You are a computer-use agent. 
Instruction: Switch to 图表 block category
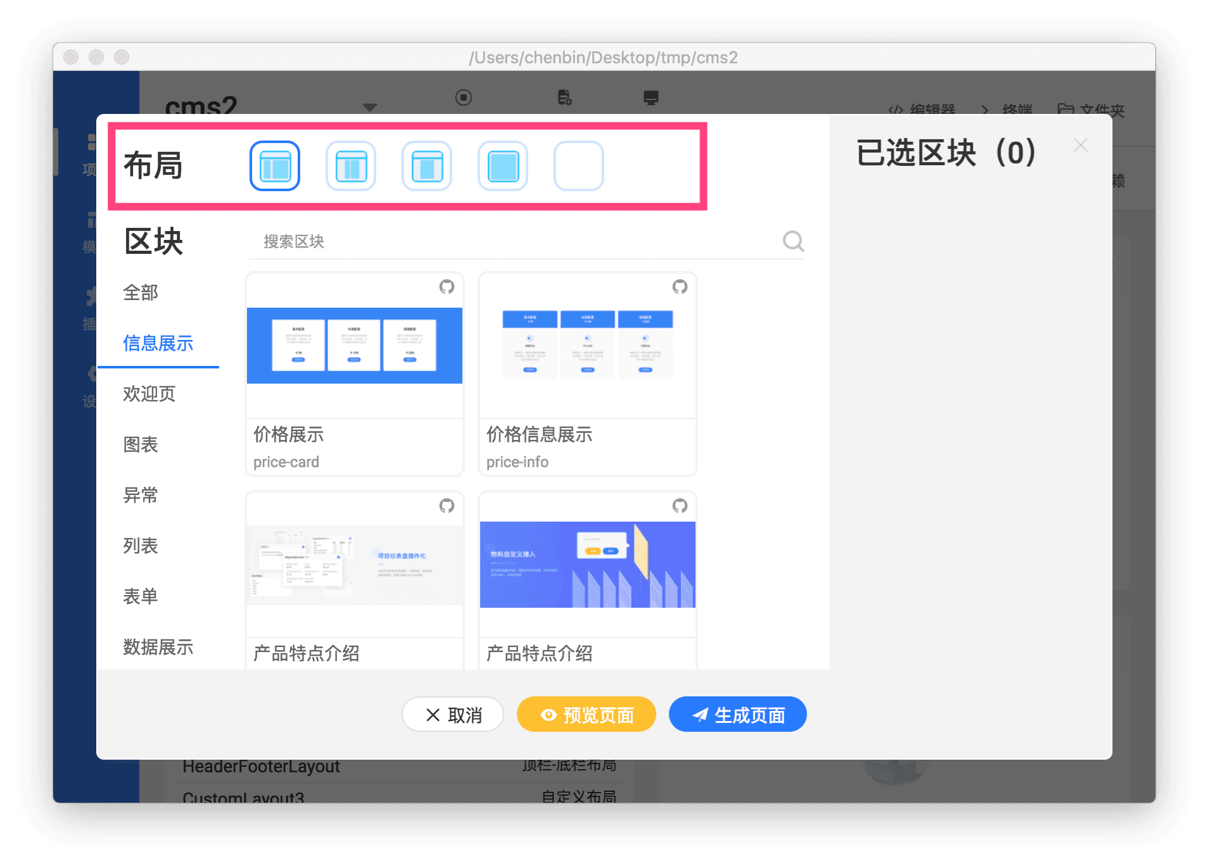[x=141, y=444]
